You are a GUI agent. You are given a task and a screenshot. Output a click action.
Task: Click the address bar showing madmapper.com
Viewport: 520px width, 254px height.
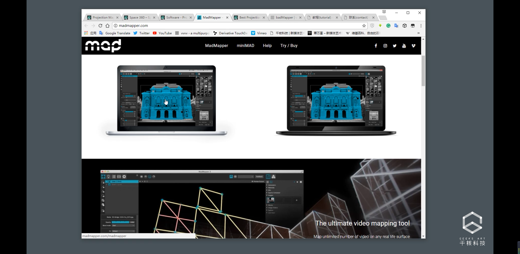click(x=240, y=25)
